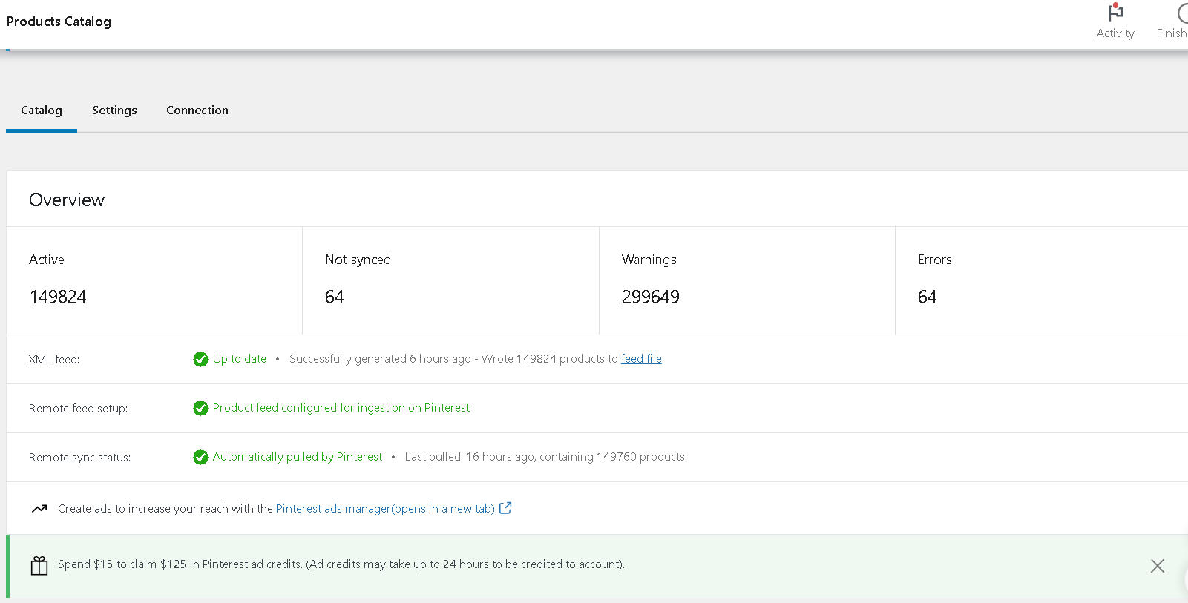The height and width of the screenshot is (603, 1188).
Task: Click checkmark beside Automatically pulled by Pinterest
Action: 200,458
